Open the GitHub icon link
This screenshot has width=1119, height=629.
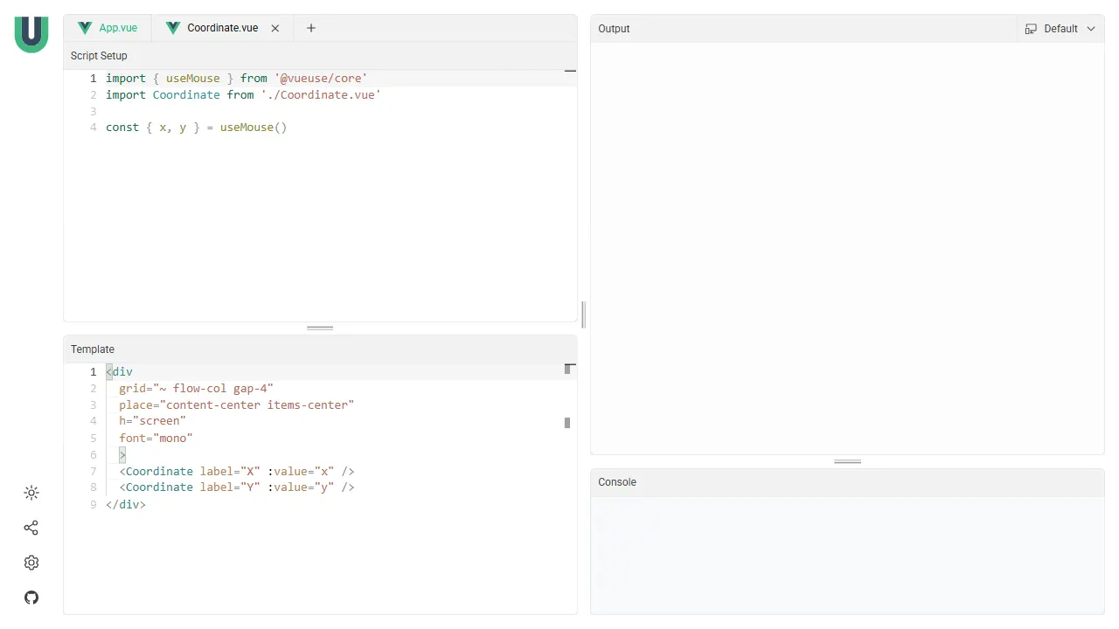click(31, 598)
